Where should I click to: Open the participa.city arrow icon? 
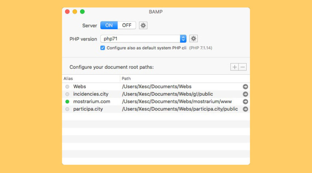click(245, 109)
